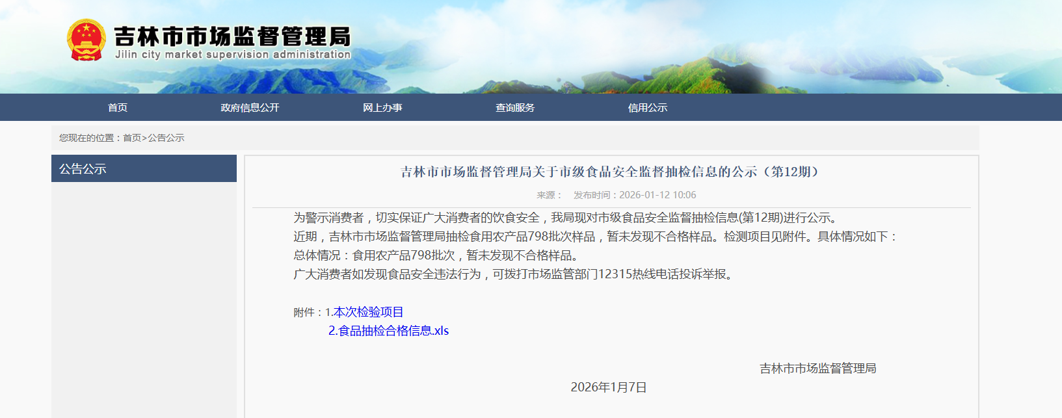Open the 信用公示 navigation item
The height and width of the screenshot is (418, 1062).
[x=648, y=107]
